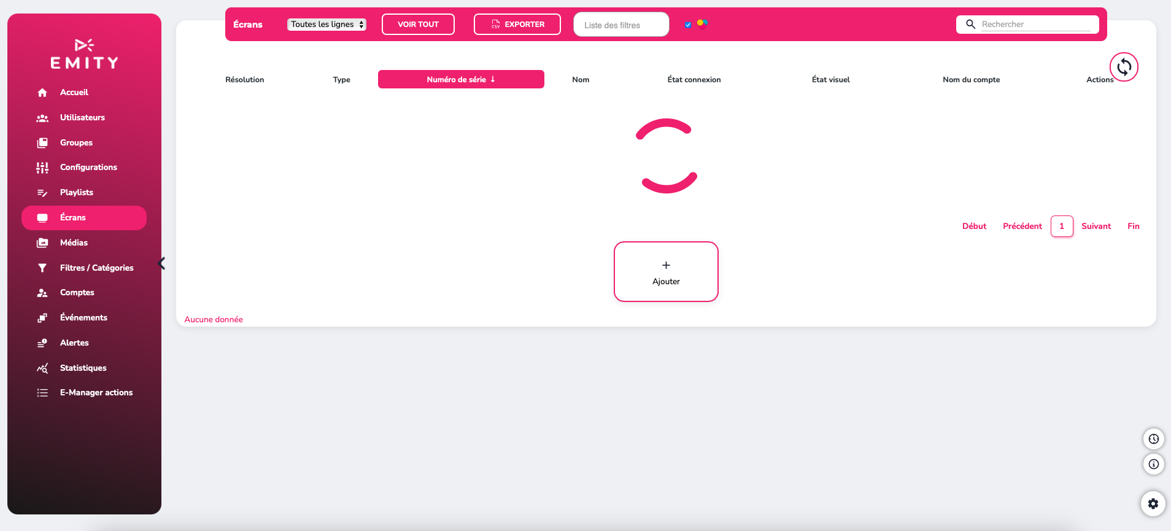Go to Événements in the sidebar

point(84,318)
